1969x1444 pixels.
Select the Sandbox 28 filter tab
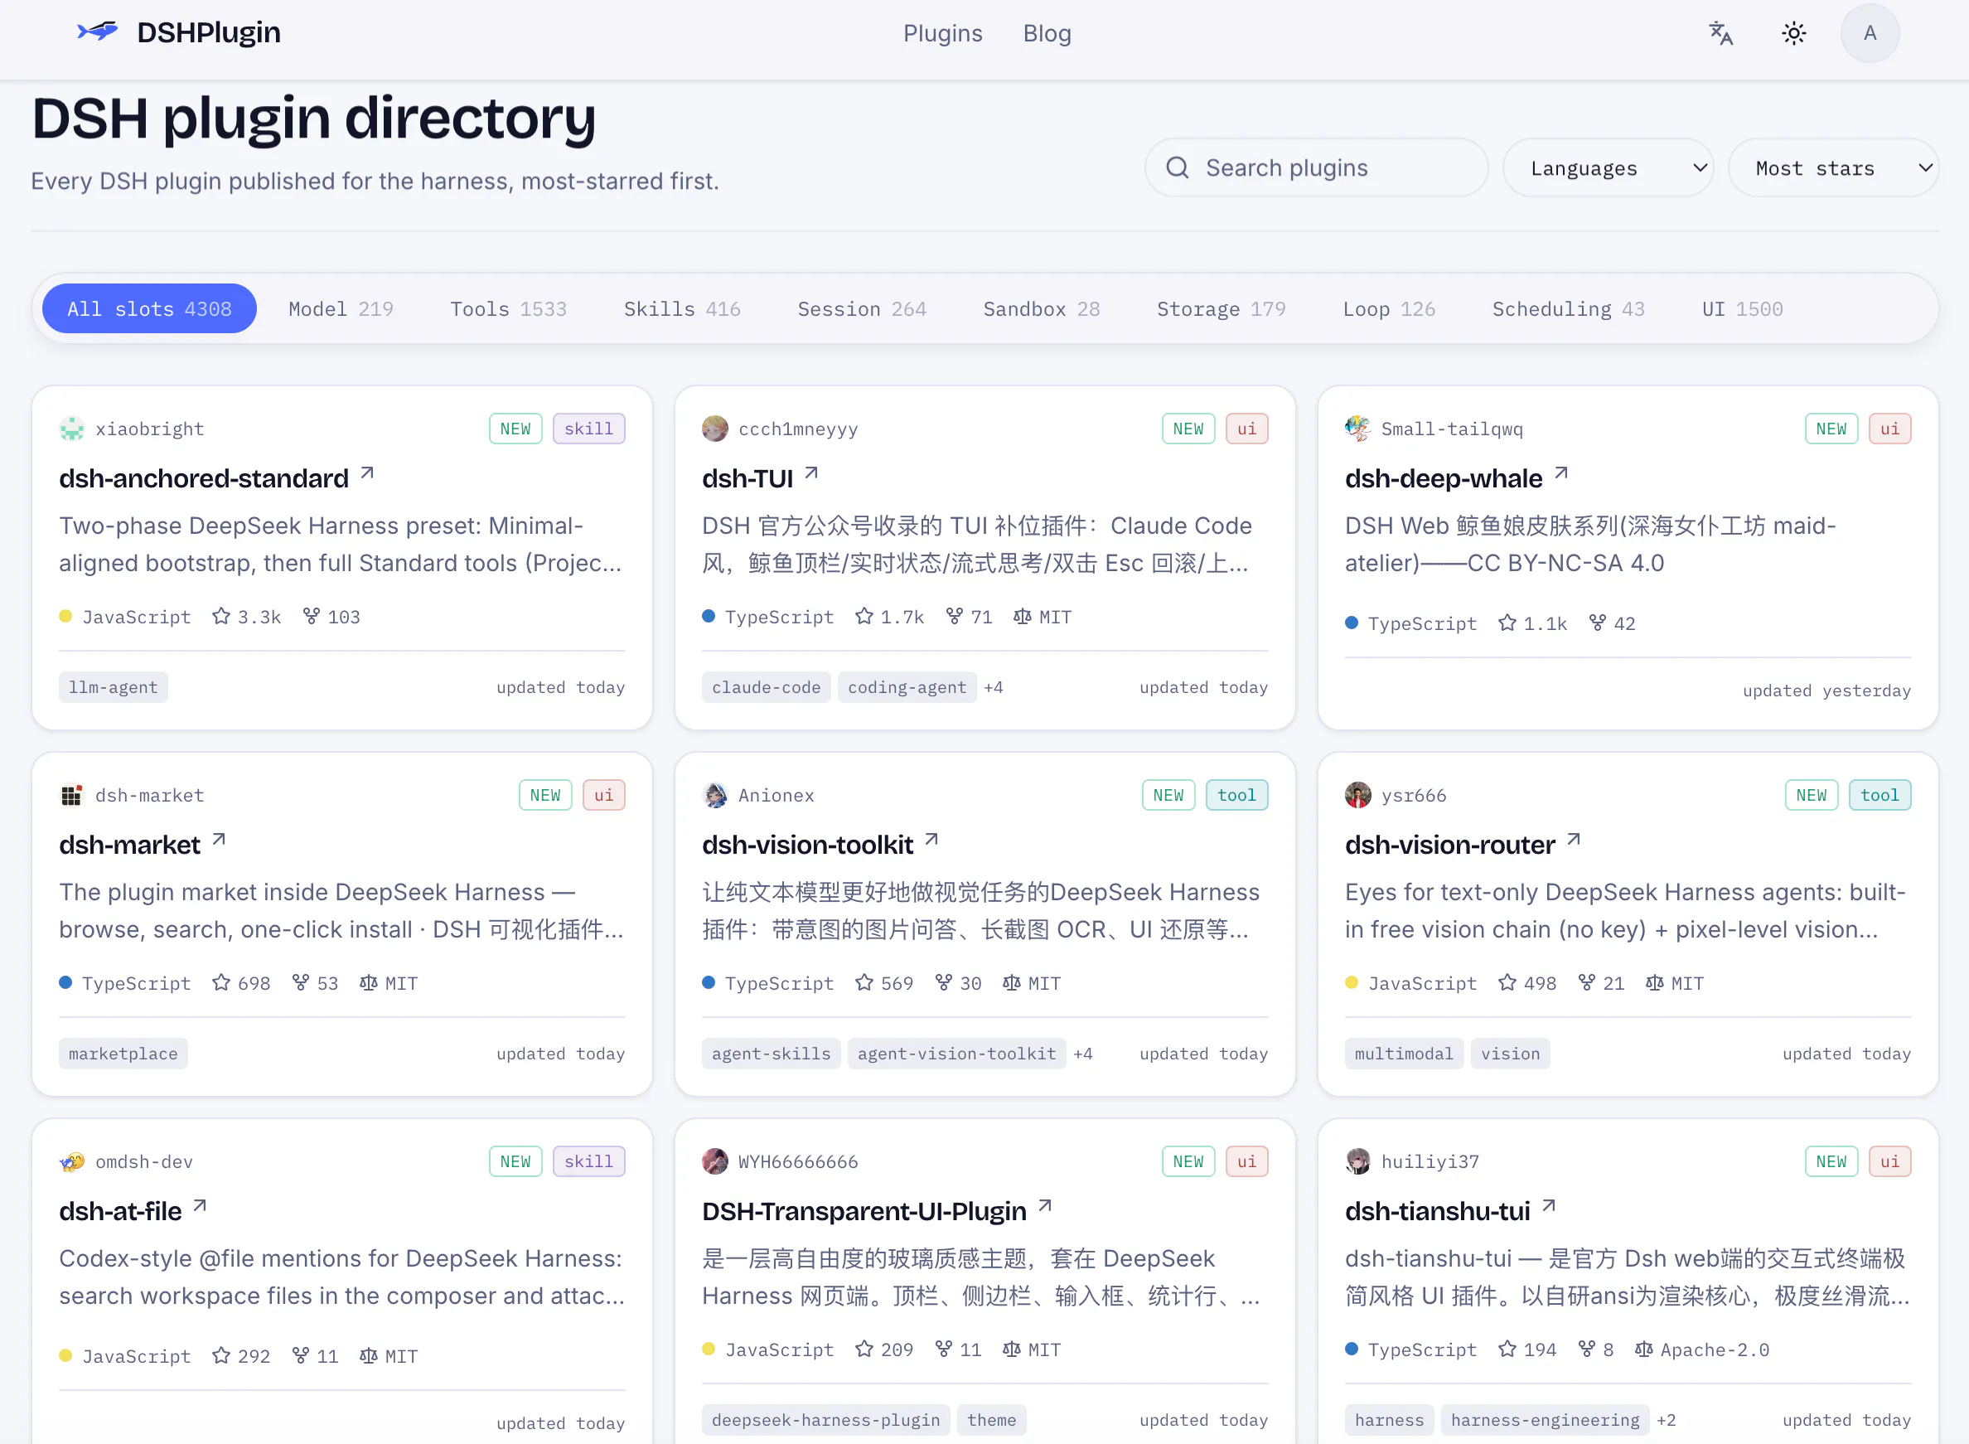1042,308
